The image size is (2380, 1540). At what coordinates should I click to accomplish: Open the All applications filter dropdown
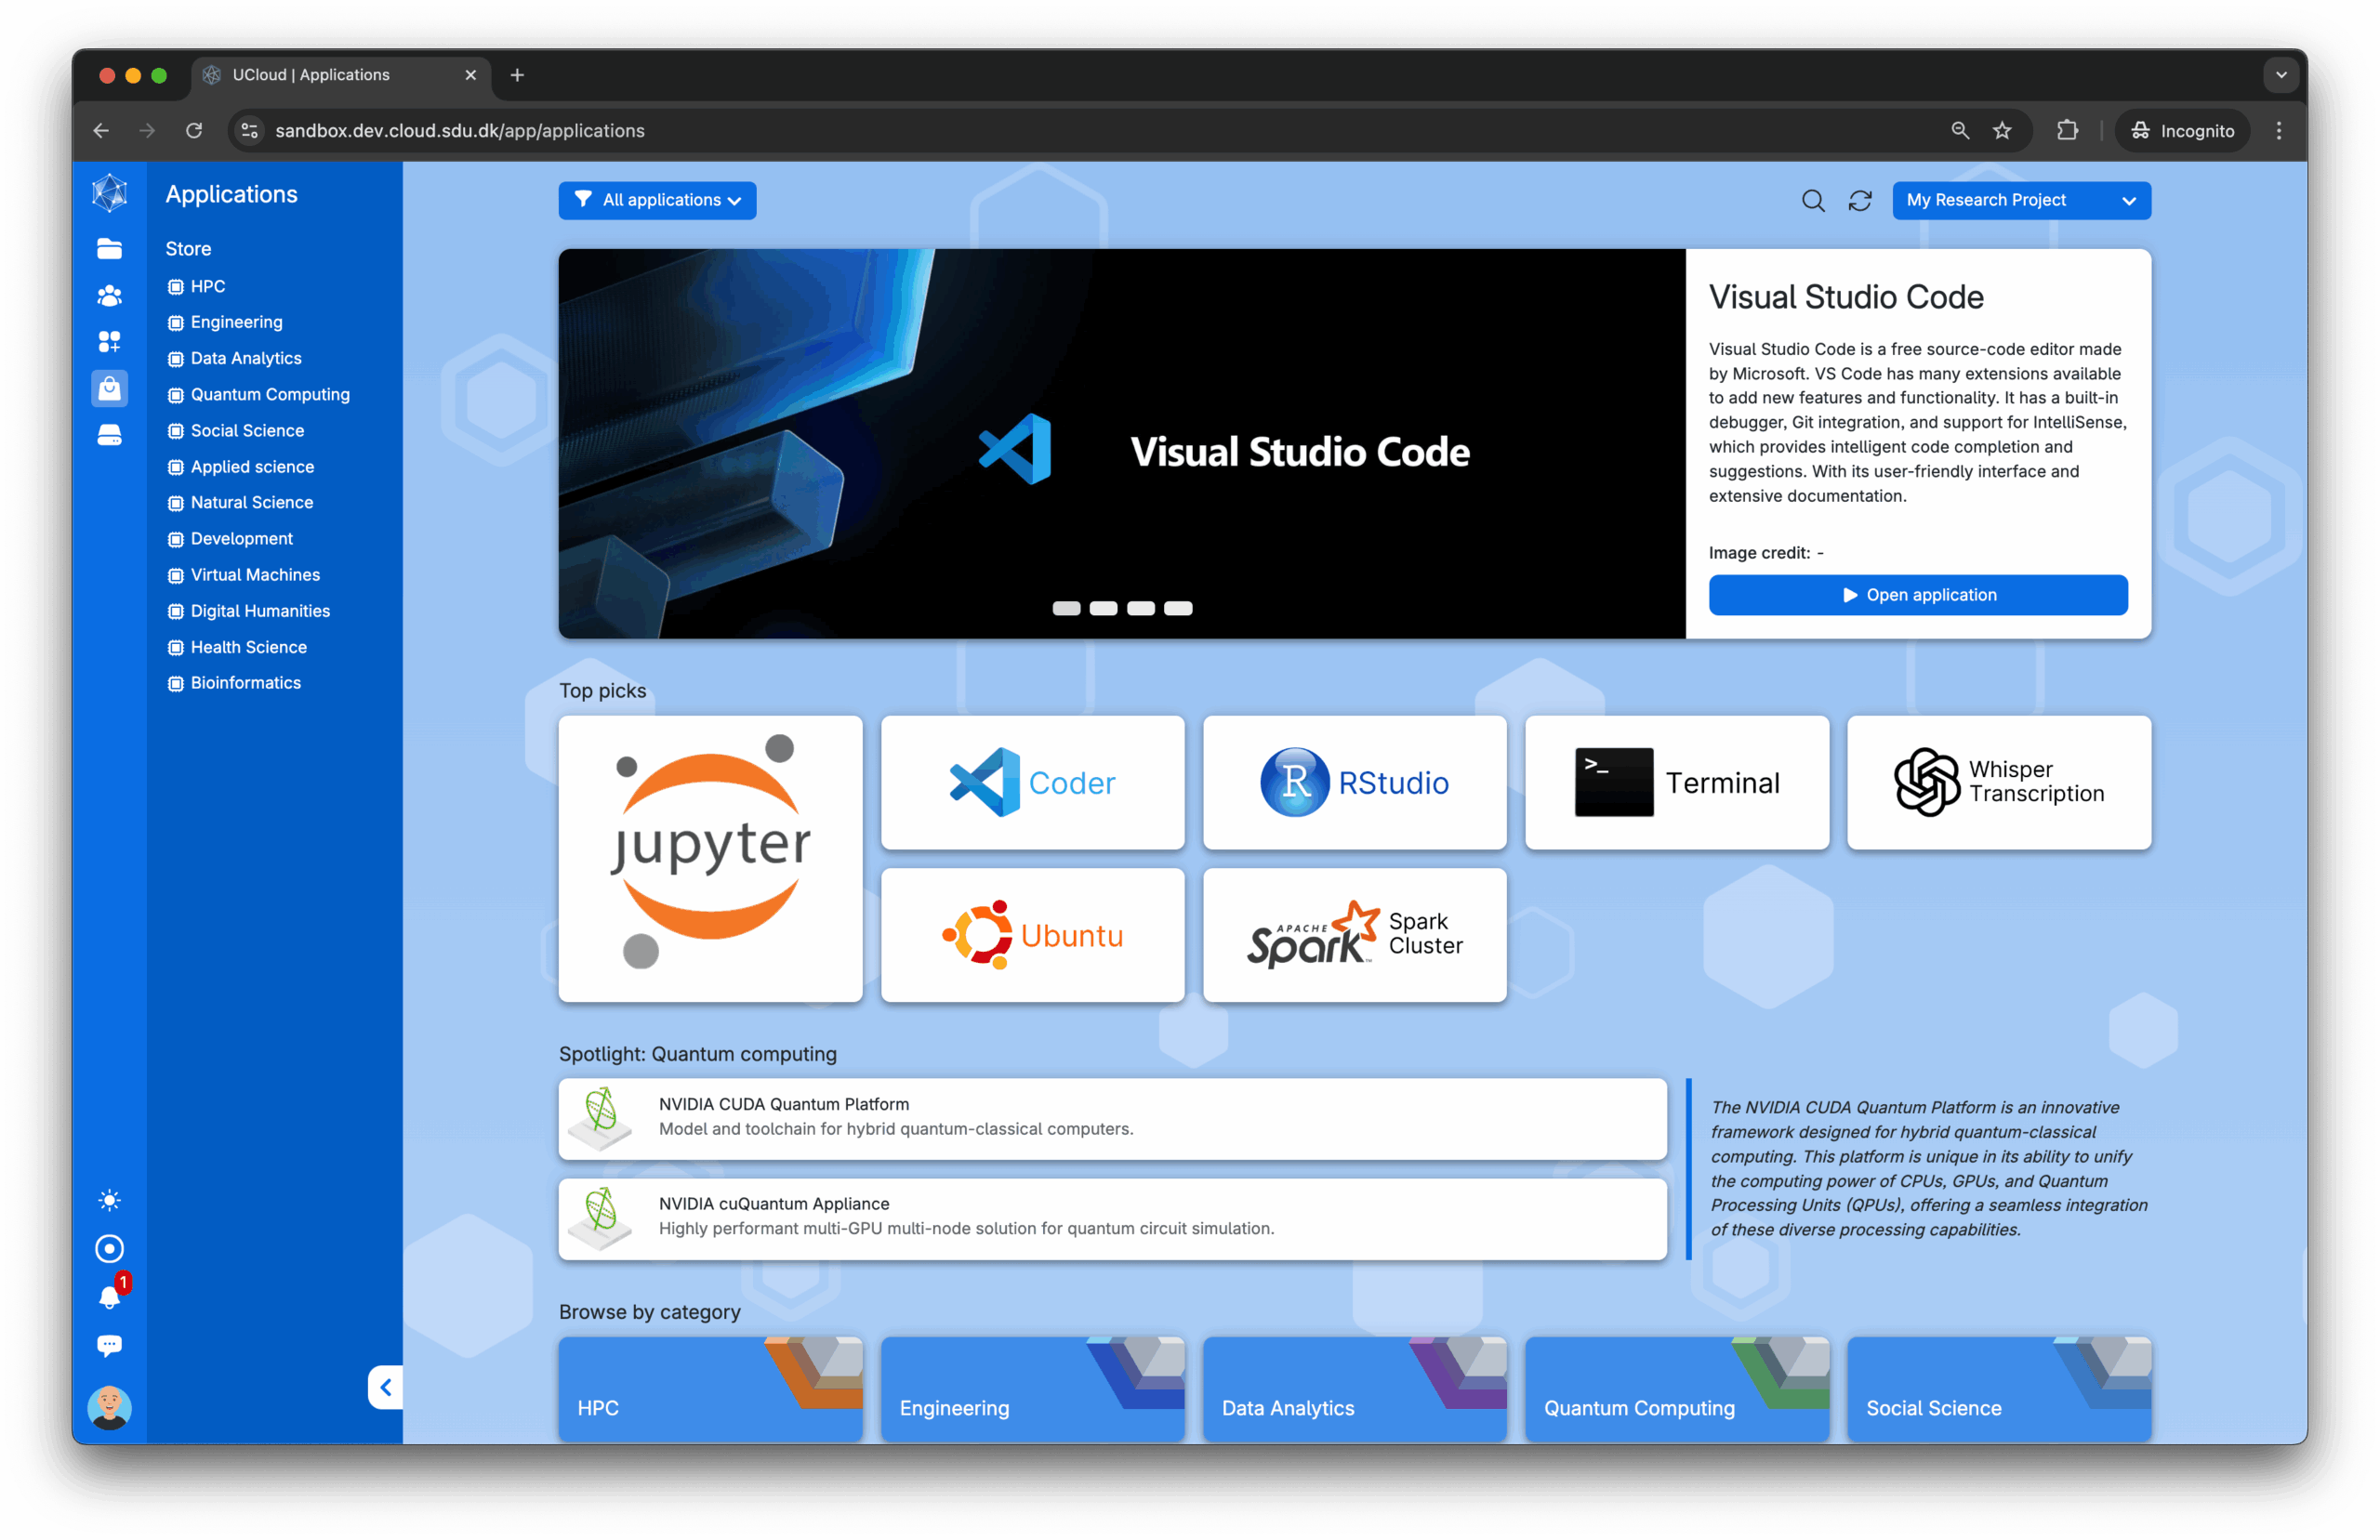pos(657,200)
